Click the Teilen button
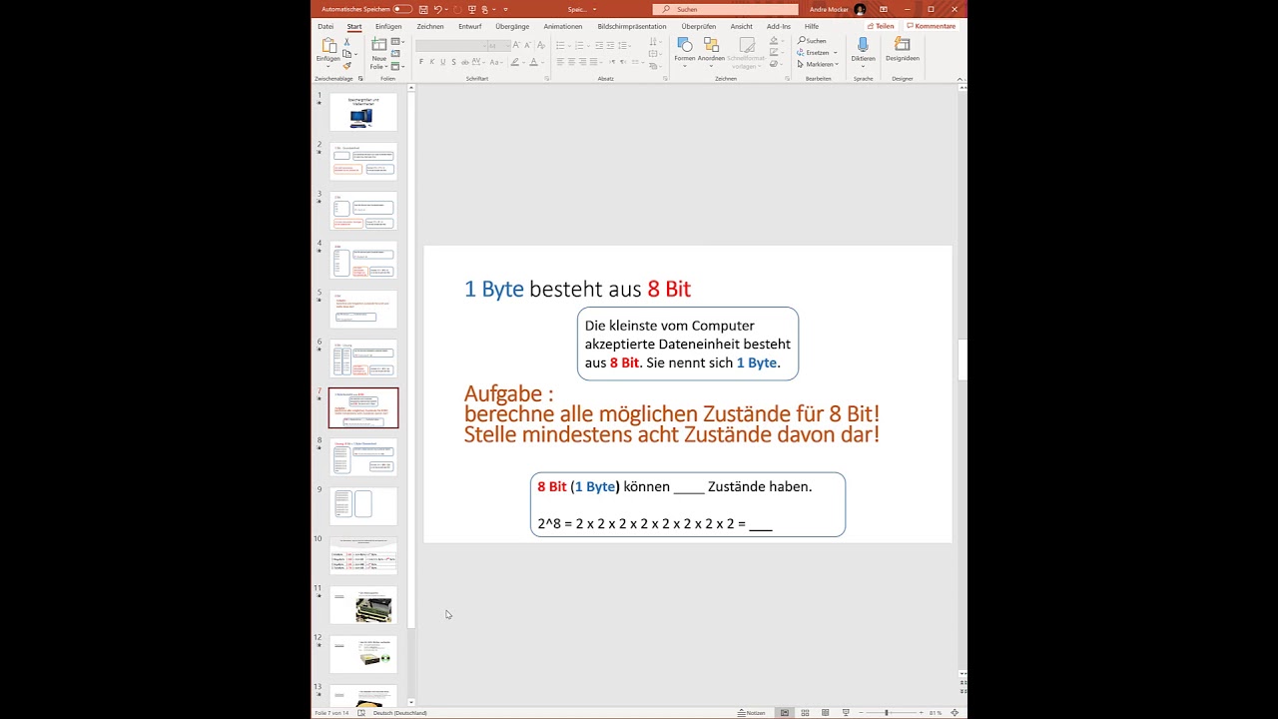1278x719 pixels. point(881,26)
